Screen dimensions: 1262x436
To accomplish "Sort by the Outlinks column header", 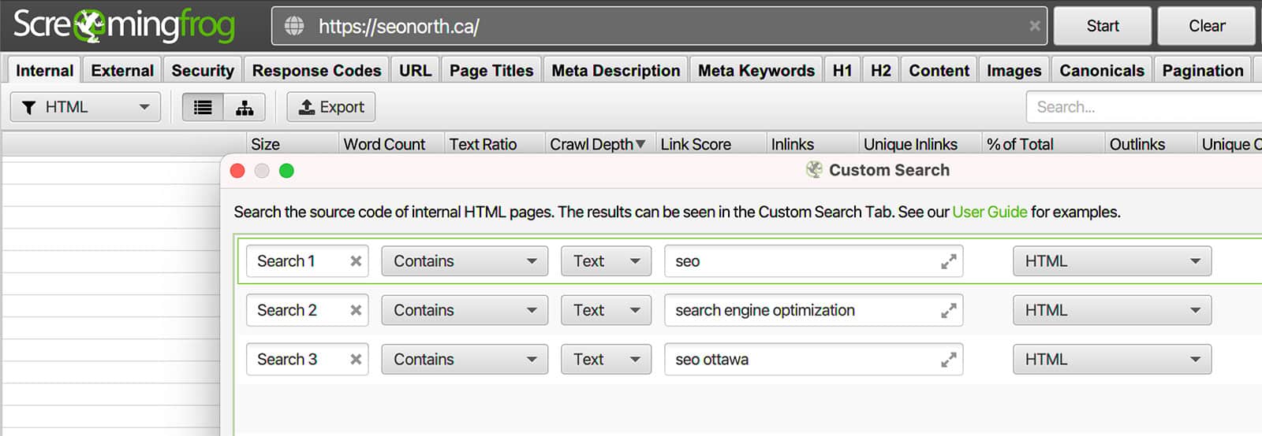I will click(x=1150, y=144).
